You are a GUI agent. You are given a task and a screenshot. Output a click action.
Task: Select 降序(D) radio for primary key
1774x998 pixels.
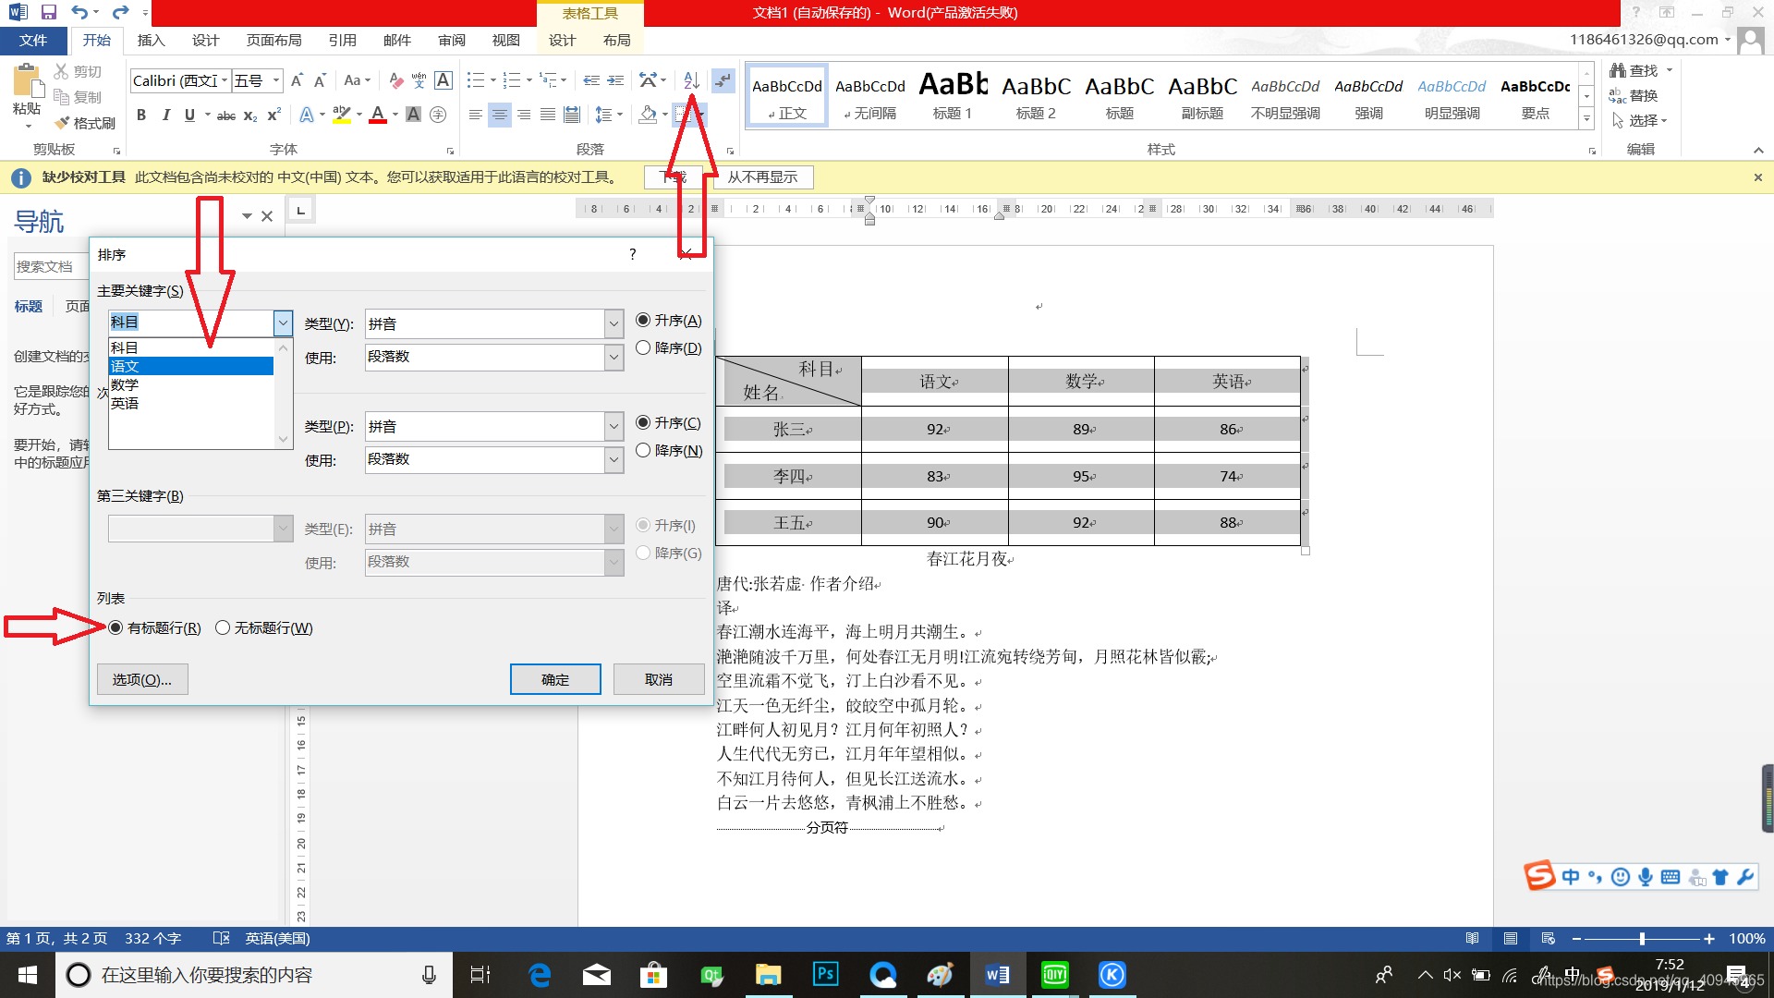[643, 348]
